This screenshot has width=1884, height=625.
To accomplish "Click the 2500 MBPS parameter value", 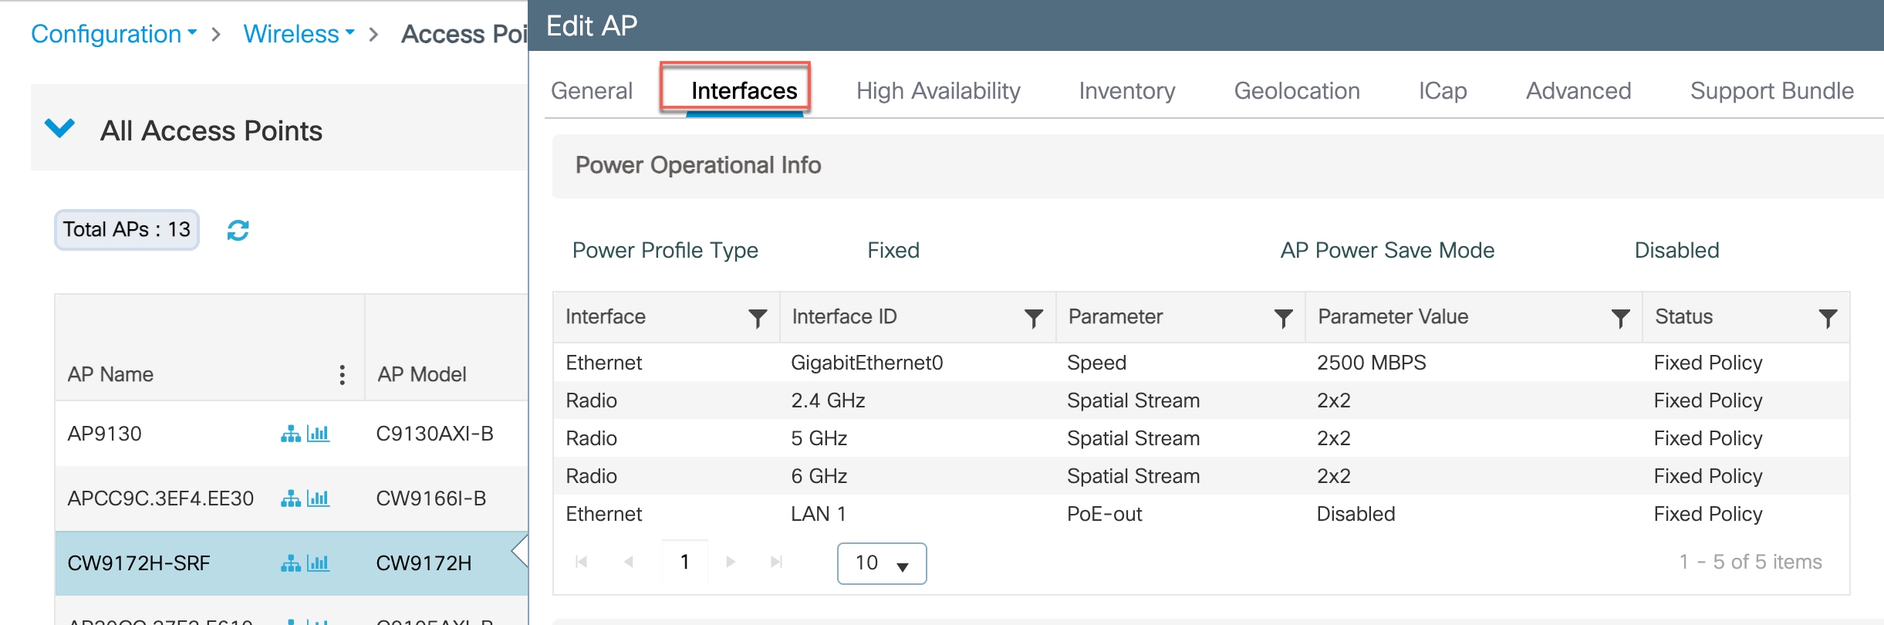I will point(1371,363).
